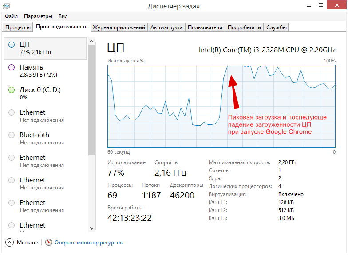Click the 77% usage value
This screenshot has height=255, width=348.
(116, 173)
